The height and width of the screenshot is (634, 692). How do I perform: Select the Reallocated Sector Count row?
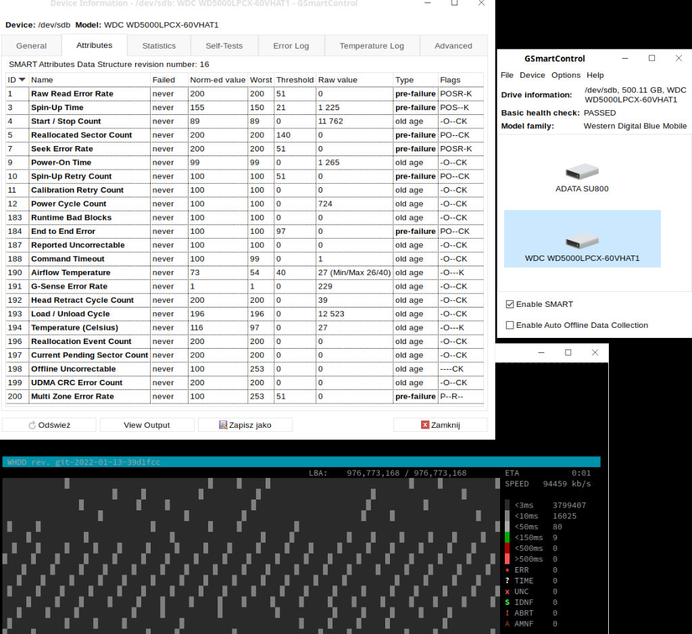(81, 135)
